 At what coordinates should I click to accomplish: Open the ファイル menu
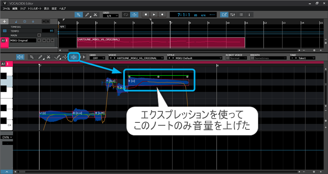(6, 9)
